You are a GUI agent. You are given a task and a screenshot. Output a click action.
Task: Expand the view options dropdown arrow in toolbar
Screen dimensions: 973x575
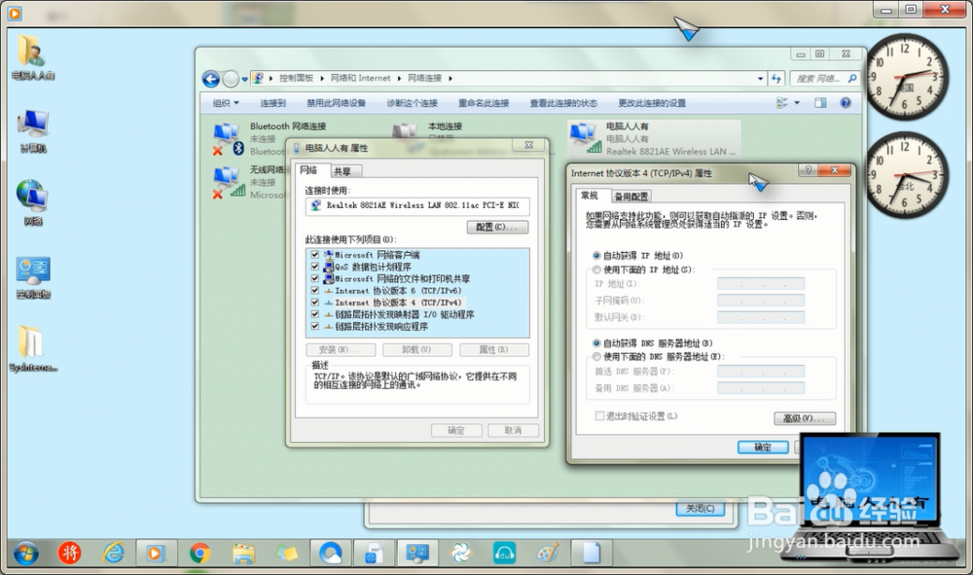(797, 103)
